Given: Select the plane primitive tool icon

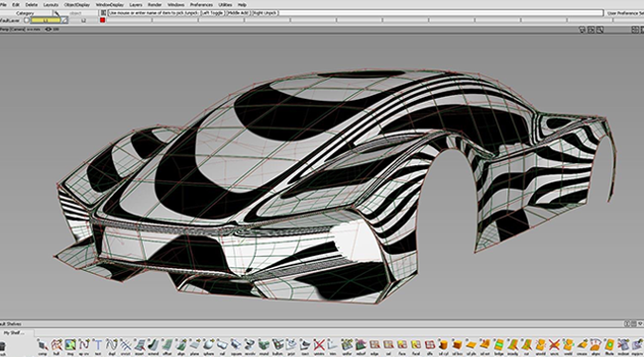Looking at the screenshot, I should tap(194, 345).
